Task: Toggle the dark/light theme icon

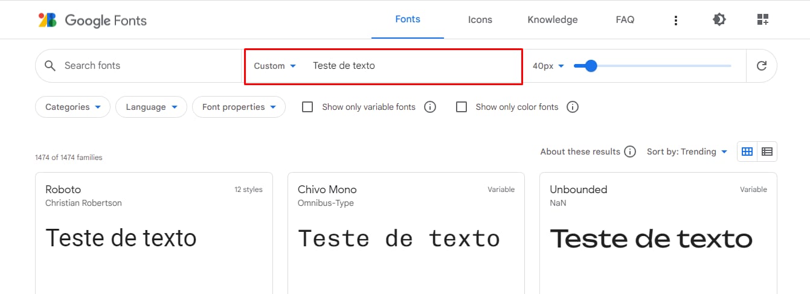Action: (719, 20)
